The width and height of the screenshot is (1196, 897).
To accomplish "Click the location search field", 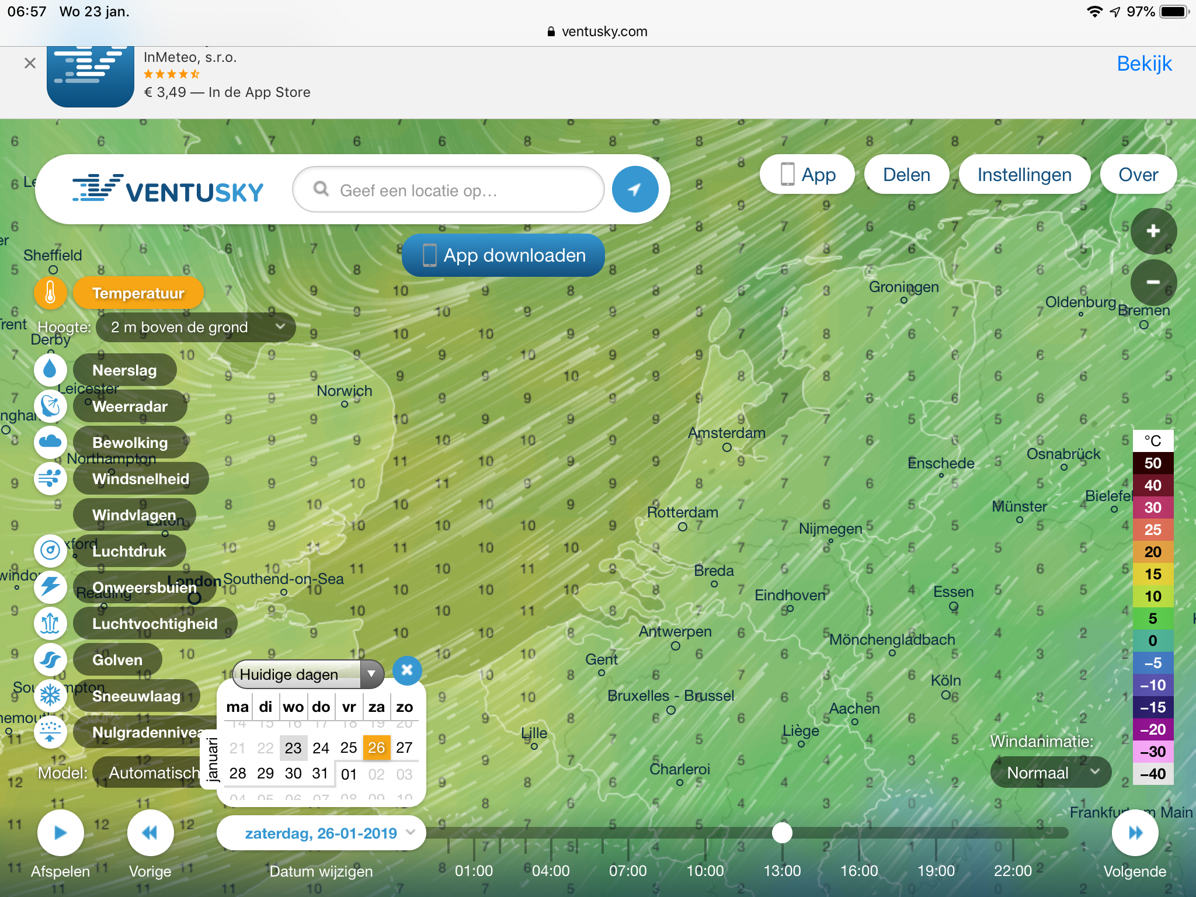I will 448,190.
